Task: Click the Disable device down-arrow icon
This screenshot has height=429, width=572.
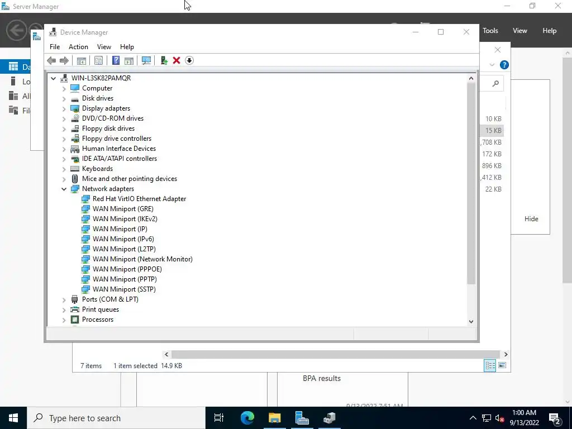Action: (189, 60)
